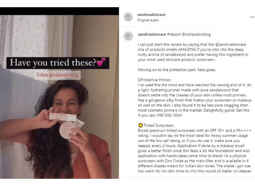Open the three-dot more options menu

point(252,17)
